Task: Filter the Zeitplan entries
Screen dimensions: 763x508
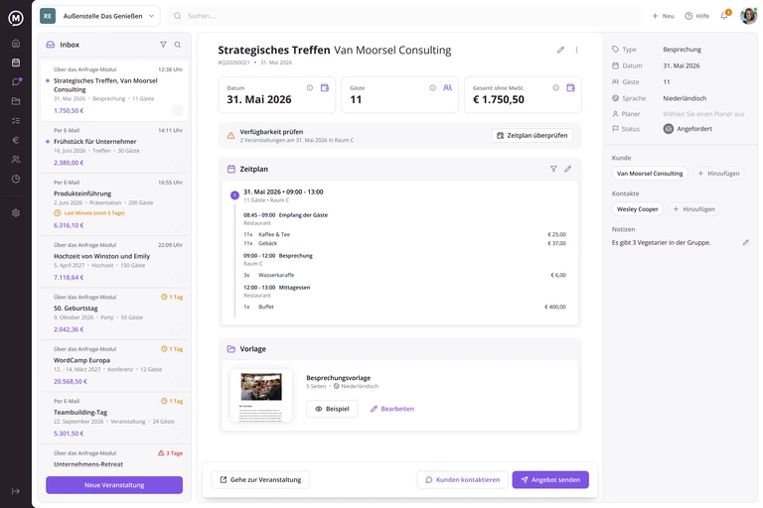Action: pos(553,169)
